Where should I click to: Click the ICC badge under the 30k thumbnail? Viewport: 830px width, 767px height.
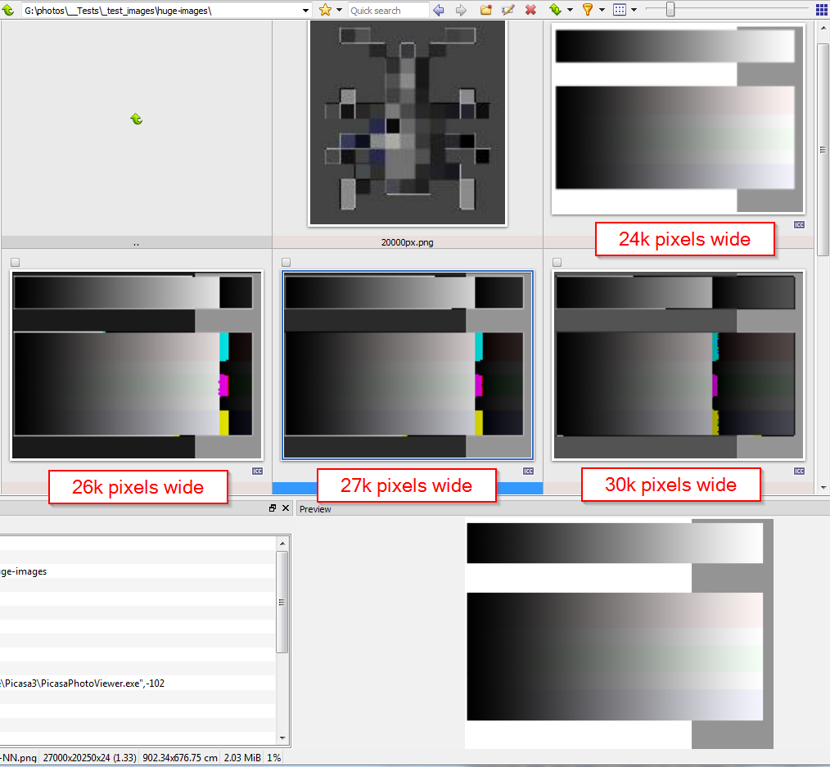click(799, 471)
